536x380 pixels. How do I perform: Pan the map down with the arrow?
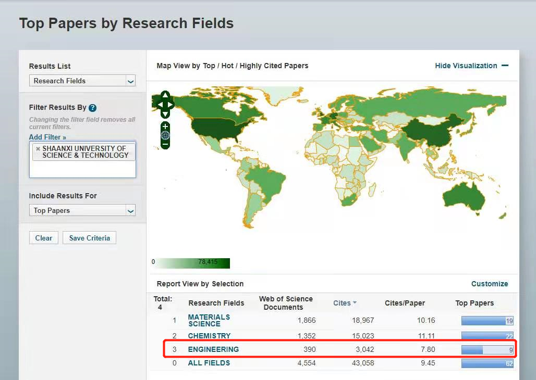click(165, 114)
